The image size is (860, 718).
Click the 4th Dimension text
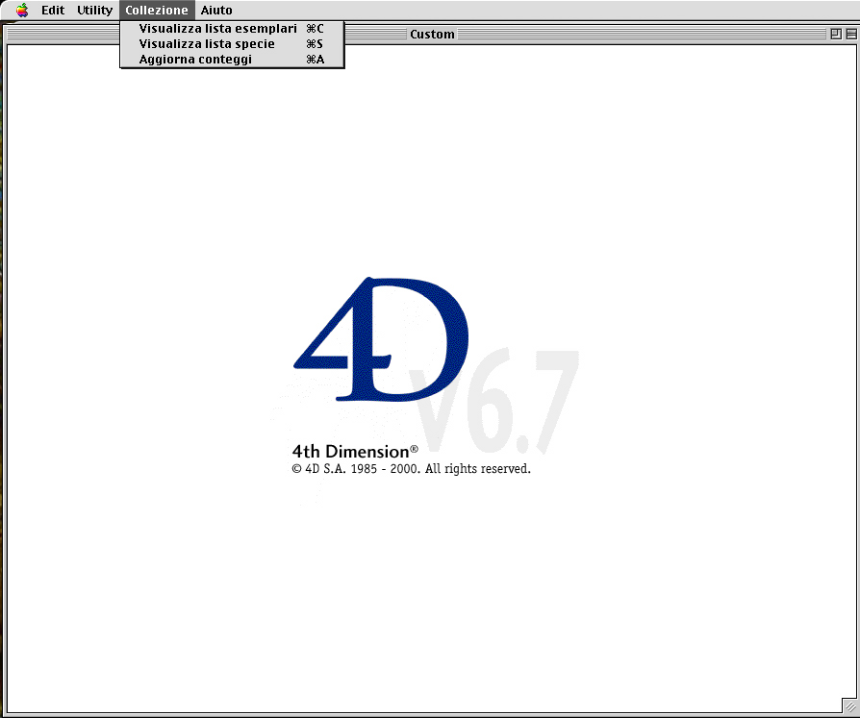click(x=355, y=451)
